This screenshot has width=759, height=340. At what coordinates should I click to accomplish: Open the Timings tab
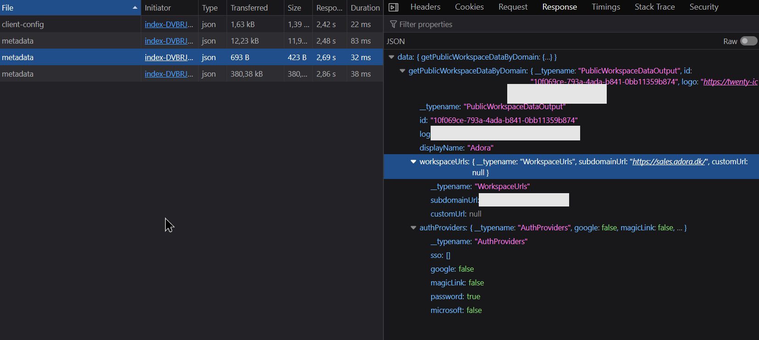(x=605, y=7)
